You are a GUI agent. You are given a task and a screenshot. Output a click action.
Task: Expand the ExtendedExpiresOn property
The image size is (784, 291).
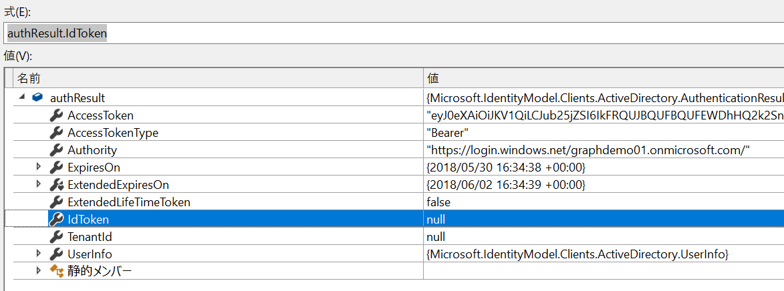(x=39, y=184)
